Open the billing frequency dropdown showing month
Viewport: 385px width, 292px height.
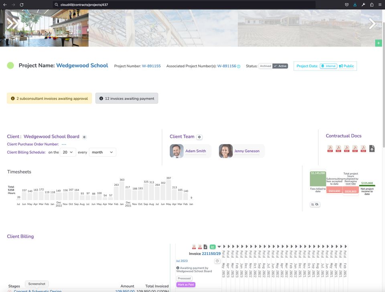click(x=103, y=152)
